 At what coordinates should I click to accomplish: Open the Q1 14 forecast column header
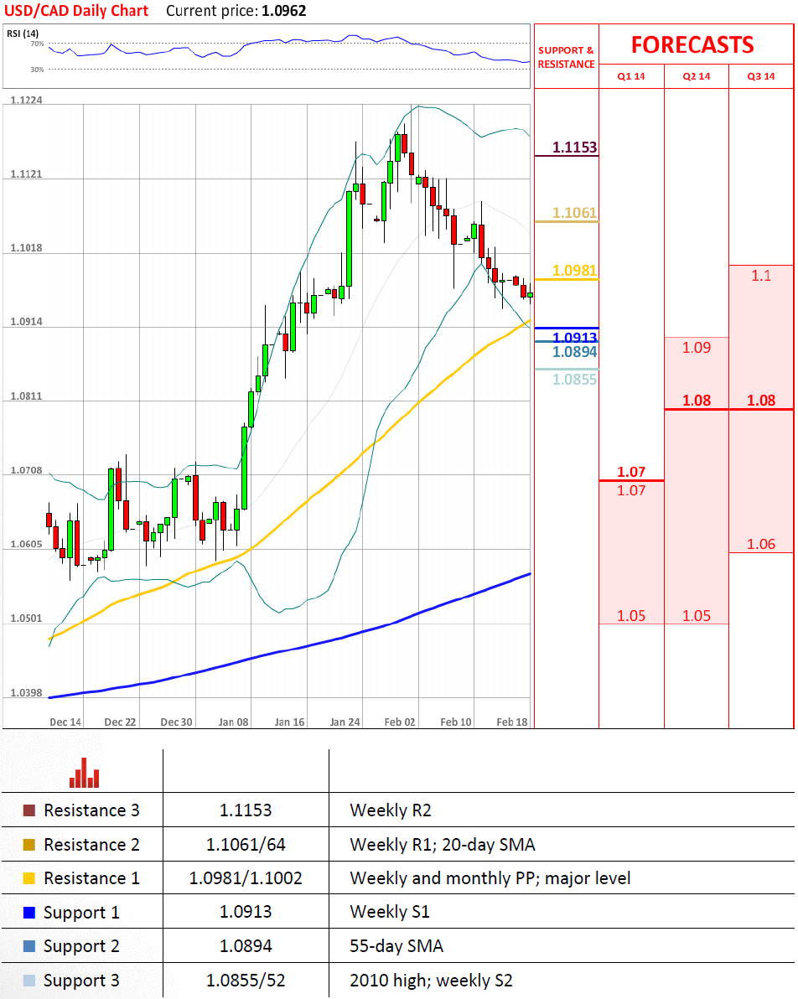(x=631, y=76)
